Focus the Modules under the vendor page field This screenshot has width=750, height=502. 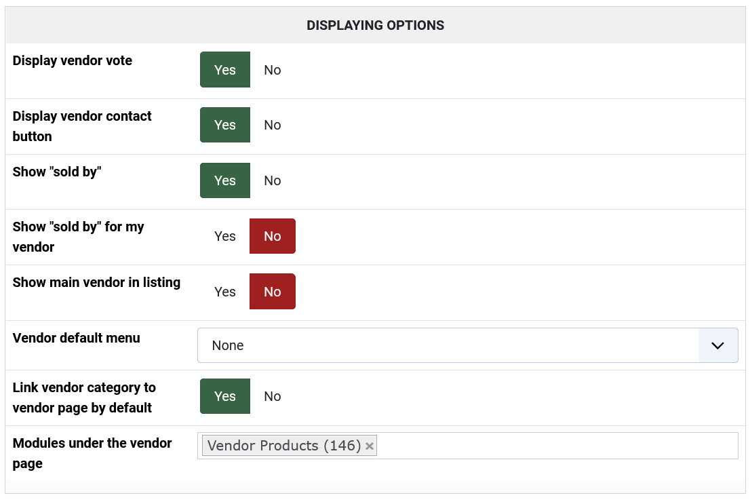tap(556, 446)
